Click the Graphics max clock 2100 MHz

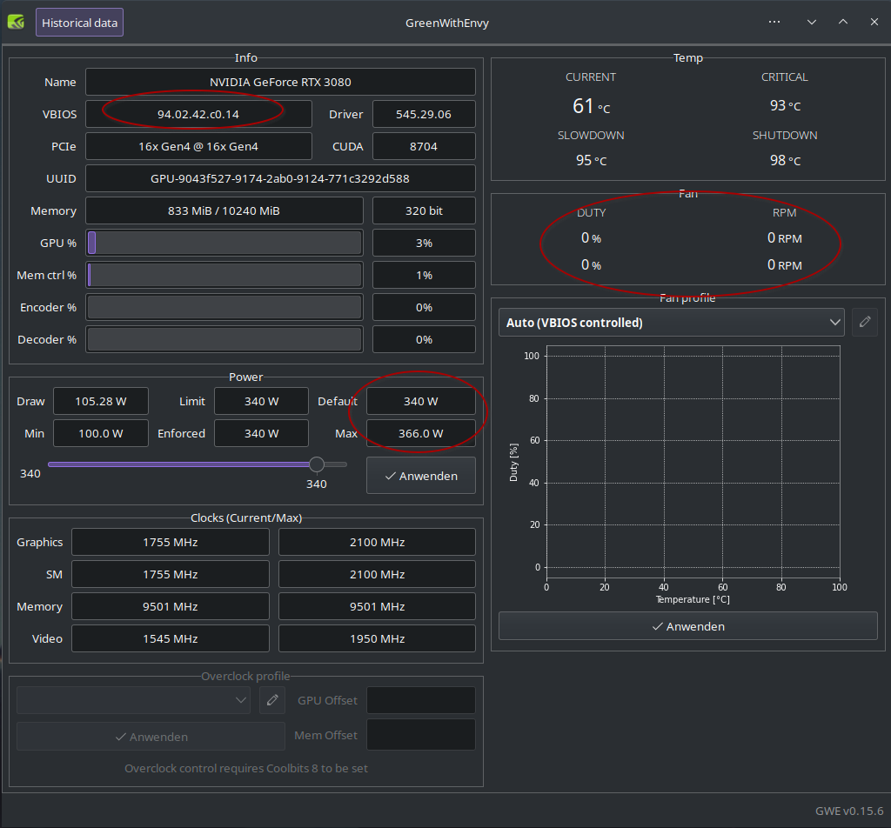click(378, 542)
